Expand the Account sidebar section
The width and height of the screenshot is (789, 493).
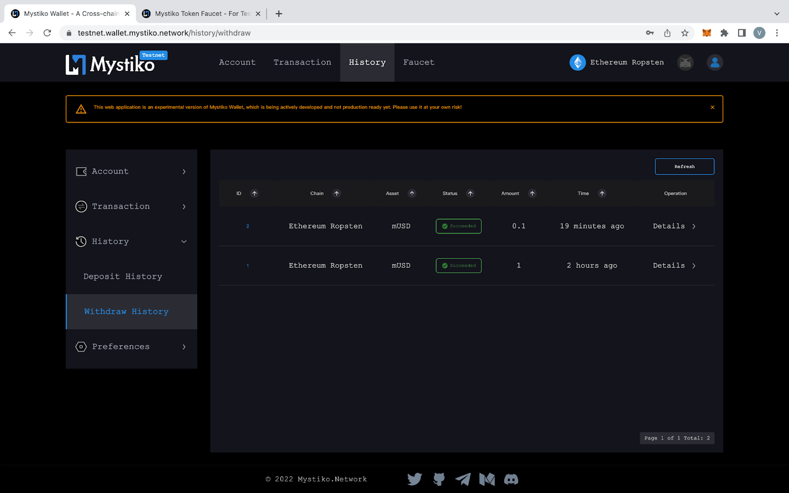pyautogui.click(x=131, y=172)
